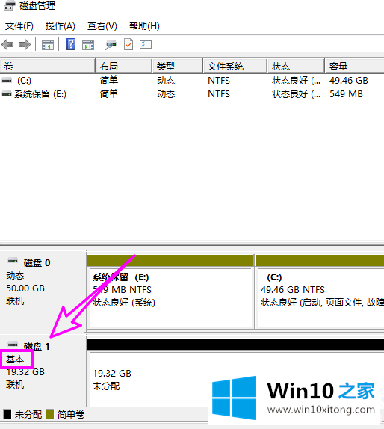384x429 pixels.
Task: Click NTFS cell in the 系统保留 (E:) row
Action: 219,94
